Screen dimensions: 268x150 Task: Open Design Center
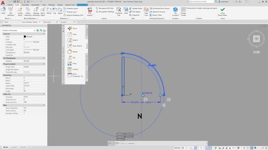[x=183, y=12]
